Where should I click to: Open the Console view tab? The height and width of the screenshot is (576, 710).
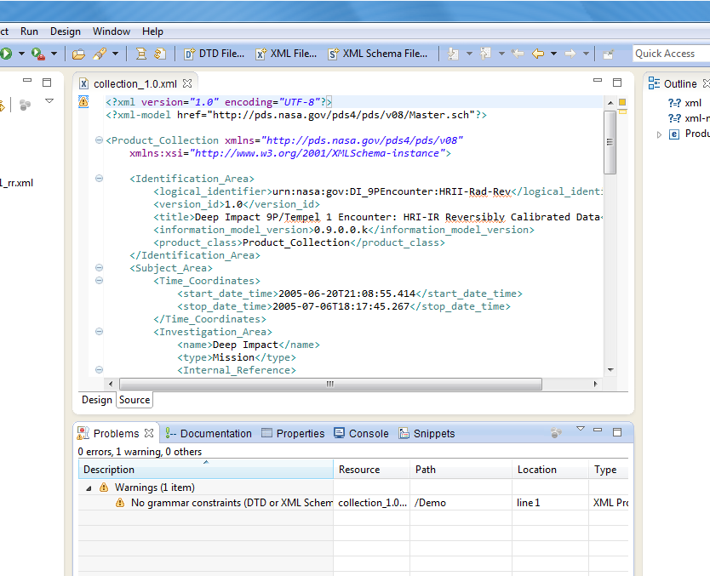[x=361, y=433]
